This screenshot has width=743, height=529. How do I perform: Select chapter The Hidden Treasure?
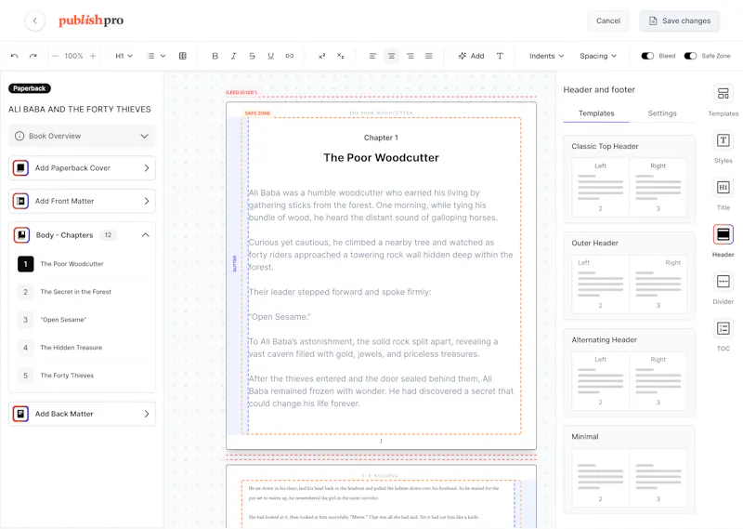point(82,348)
